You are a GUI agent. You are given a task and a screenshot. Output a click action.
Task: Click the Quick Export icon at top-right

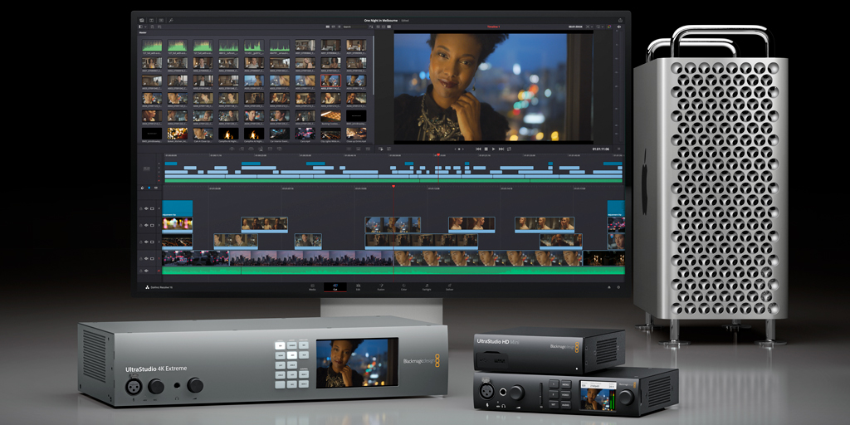[619, 19]
